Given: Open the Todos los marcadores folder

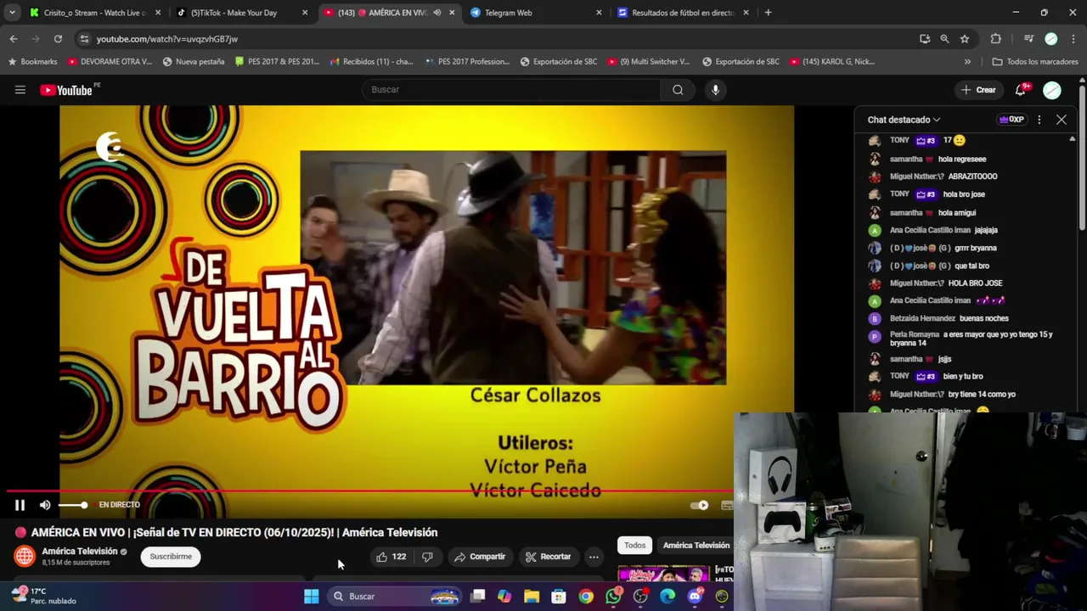Looking at the screenshot, I should click(x=1035, y=62).
